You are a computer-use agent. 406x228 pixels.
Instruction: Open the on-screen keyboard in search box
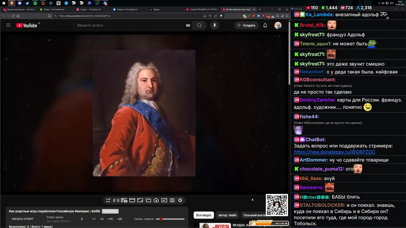click(188, 25)
